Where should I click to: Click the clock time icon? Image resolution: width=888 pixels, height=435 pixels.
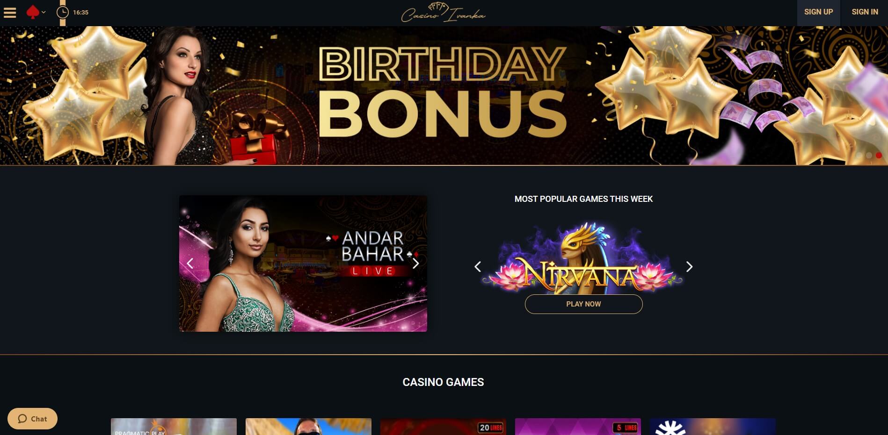(x=62, y=12)
